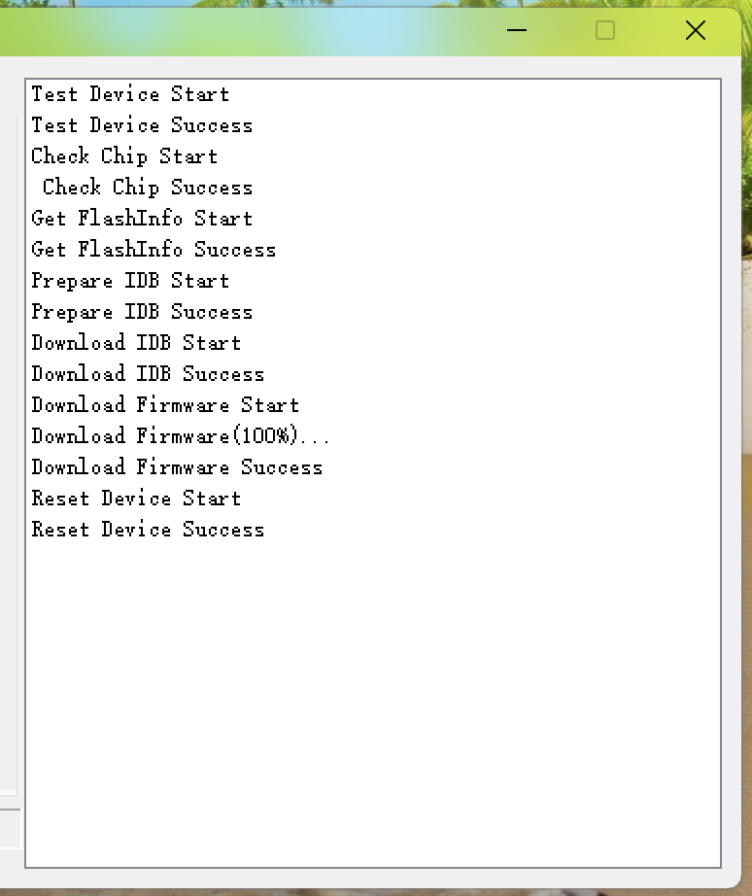This screenshot has width=752, height=896.
Task: Click 'Get FlashInfo Start' in the log
Action: (x=142, y=219)
